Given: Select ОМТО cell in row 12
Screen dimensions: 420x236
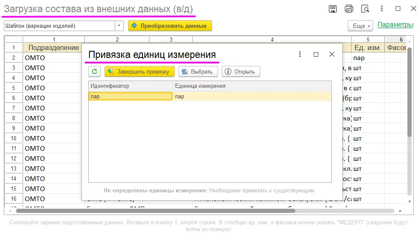Looking at the screenshot, I should (x=52, y=159).
